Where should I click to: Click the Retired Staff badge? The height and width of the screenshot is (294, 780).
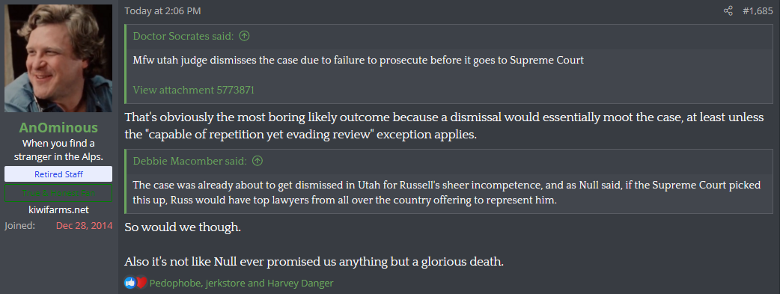tap(58, 174)
